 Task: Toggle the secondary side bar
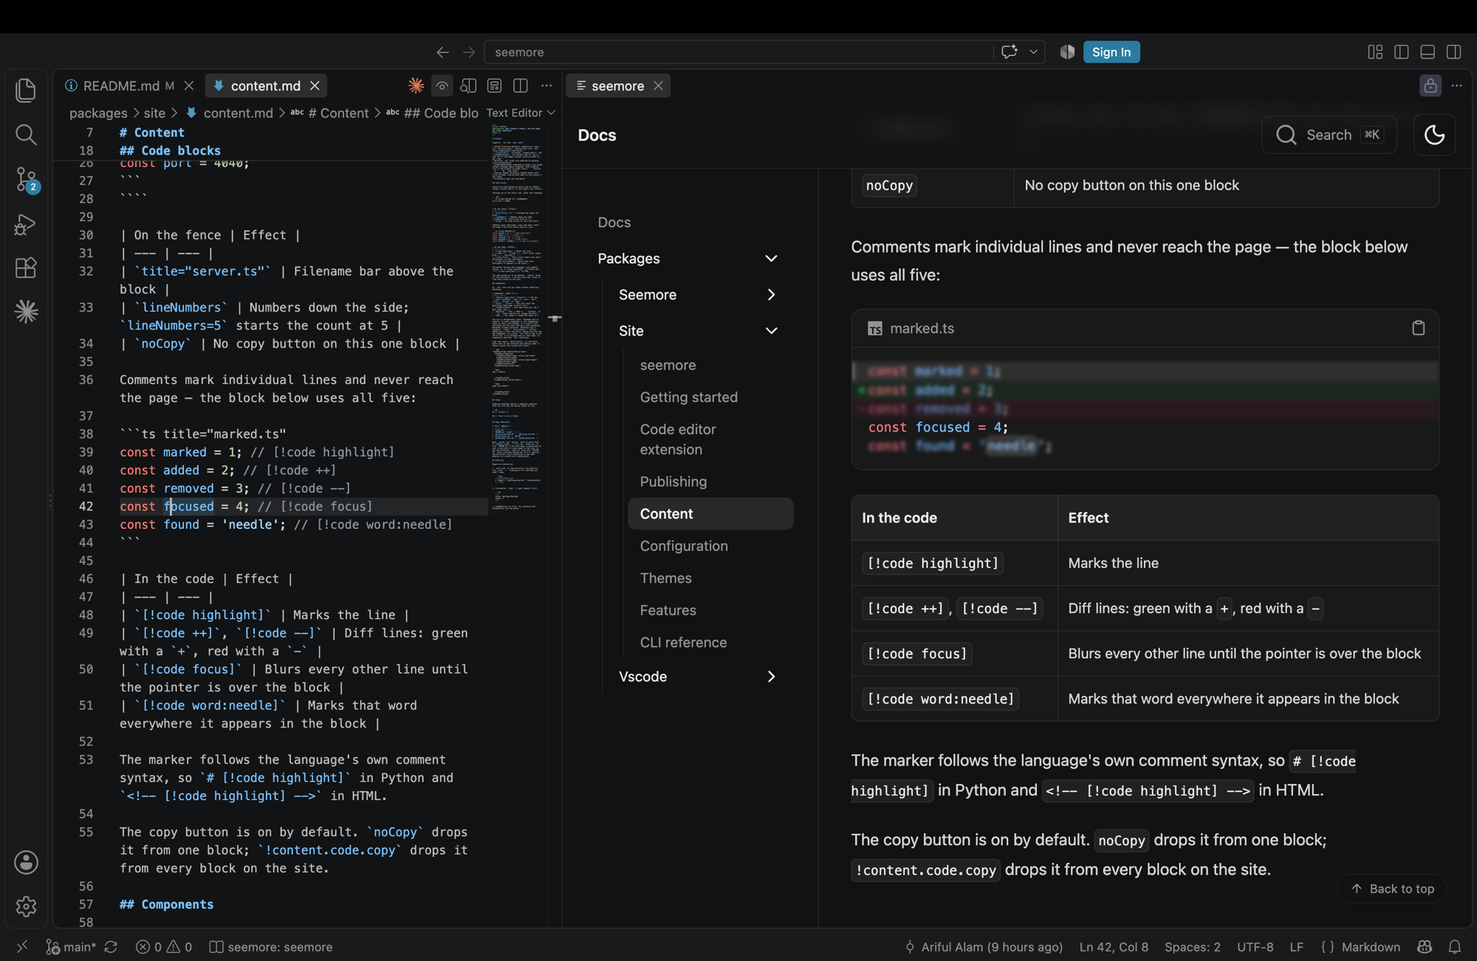tap(1453, 52)
